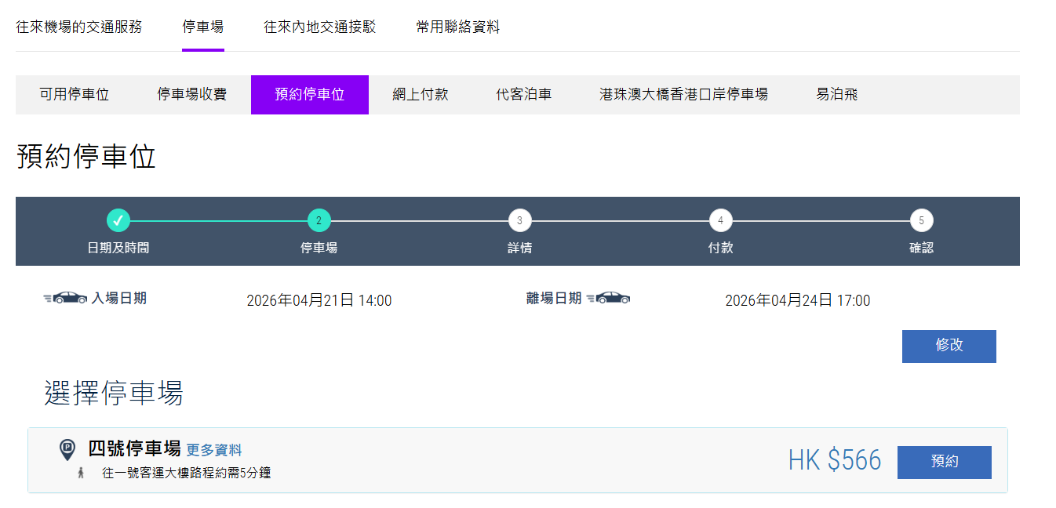Screen dimensions: 1056x508
Task: Select step 2 停車場 circle in progress bar
Action: [319, 220]
